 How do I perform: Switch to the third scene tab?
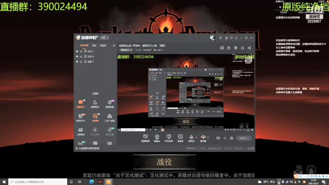tap(103, 45)
